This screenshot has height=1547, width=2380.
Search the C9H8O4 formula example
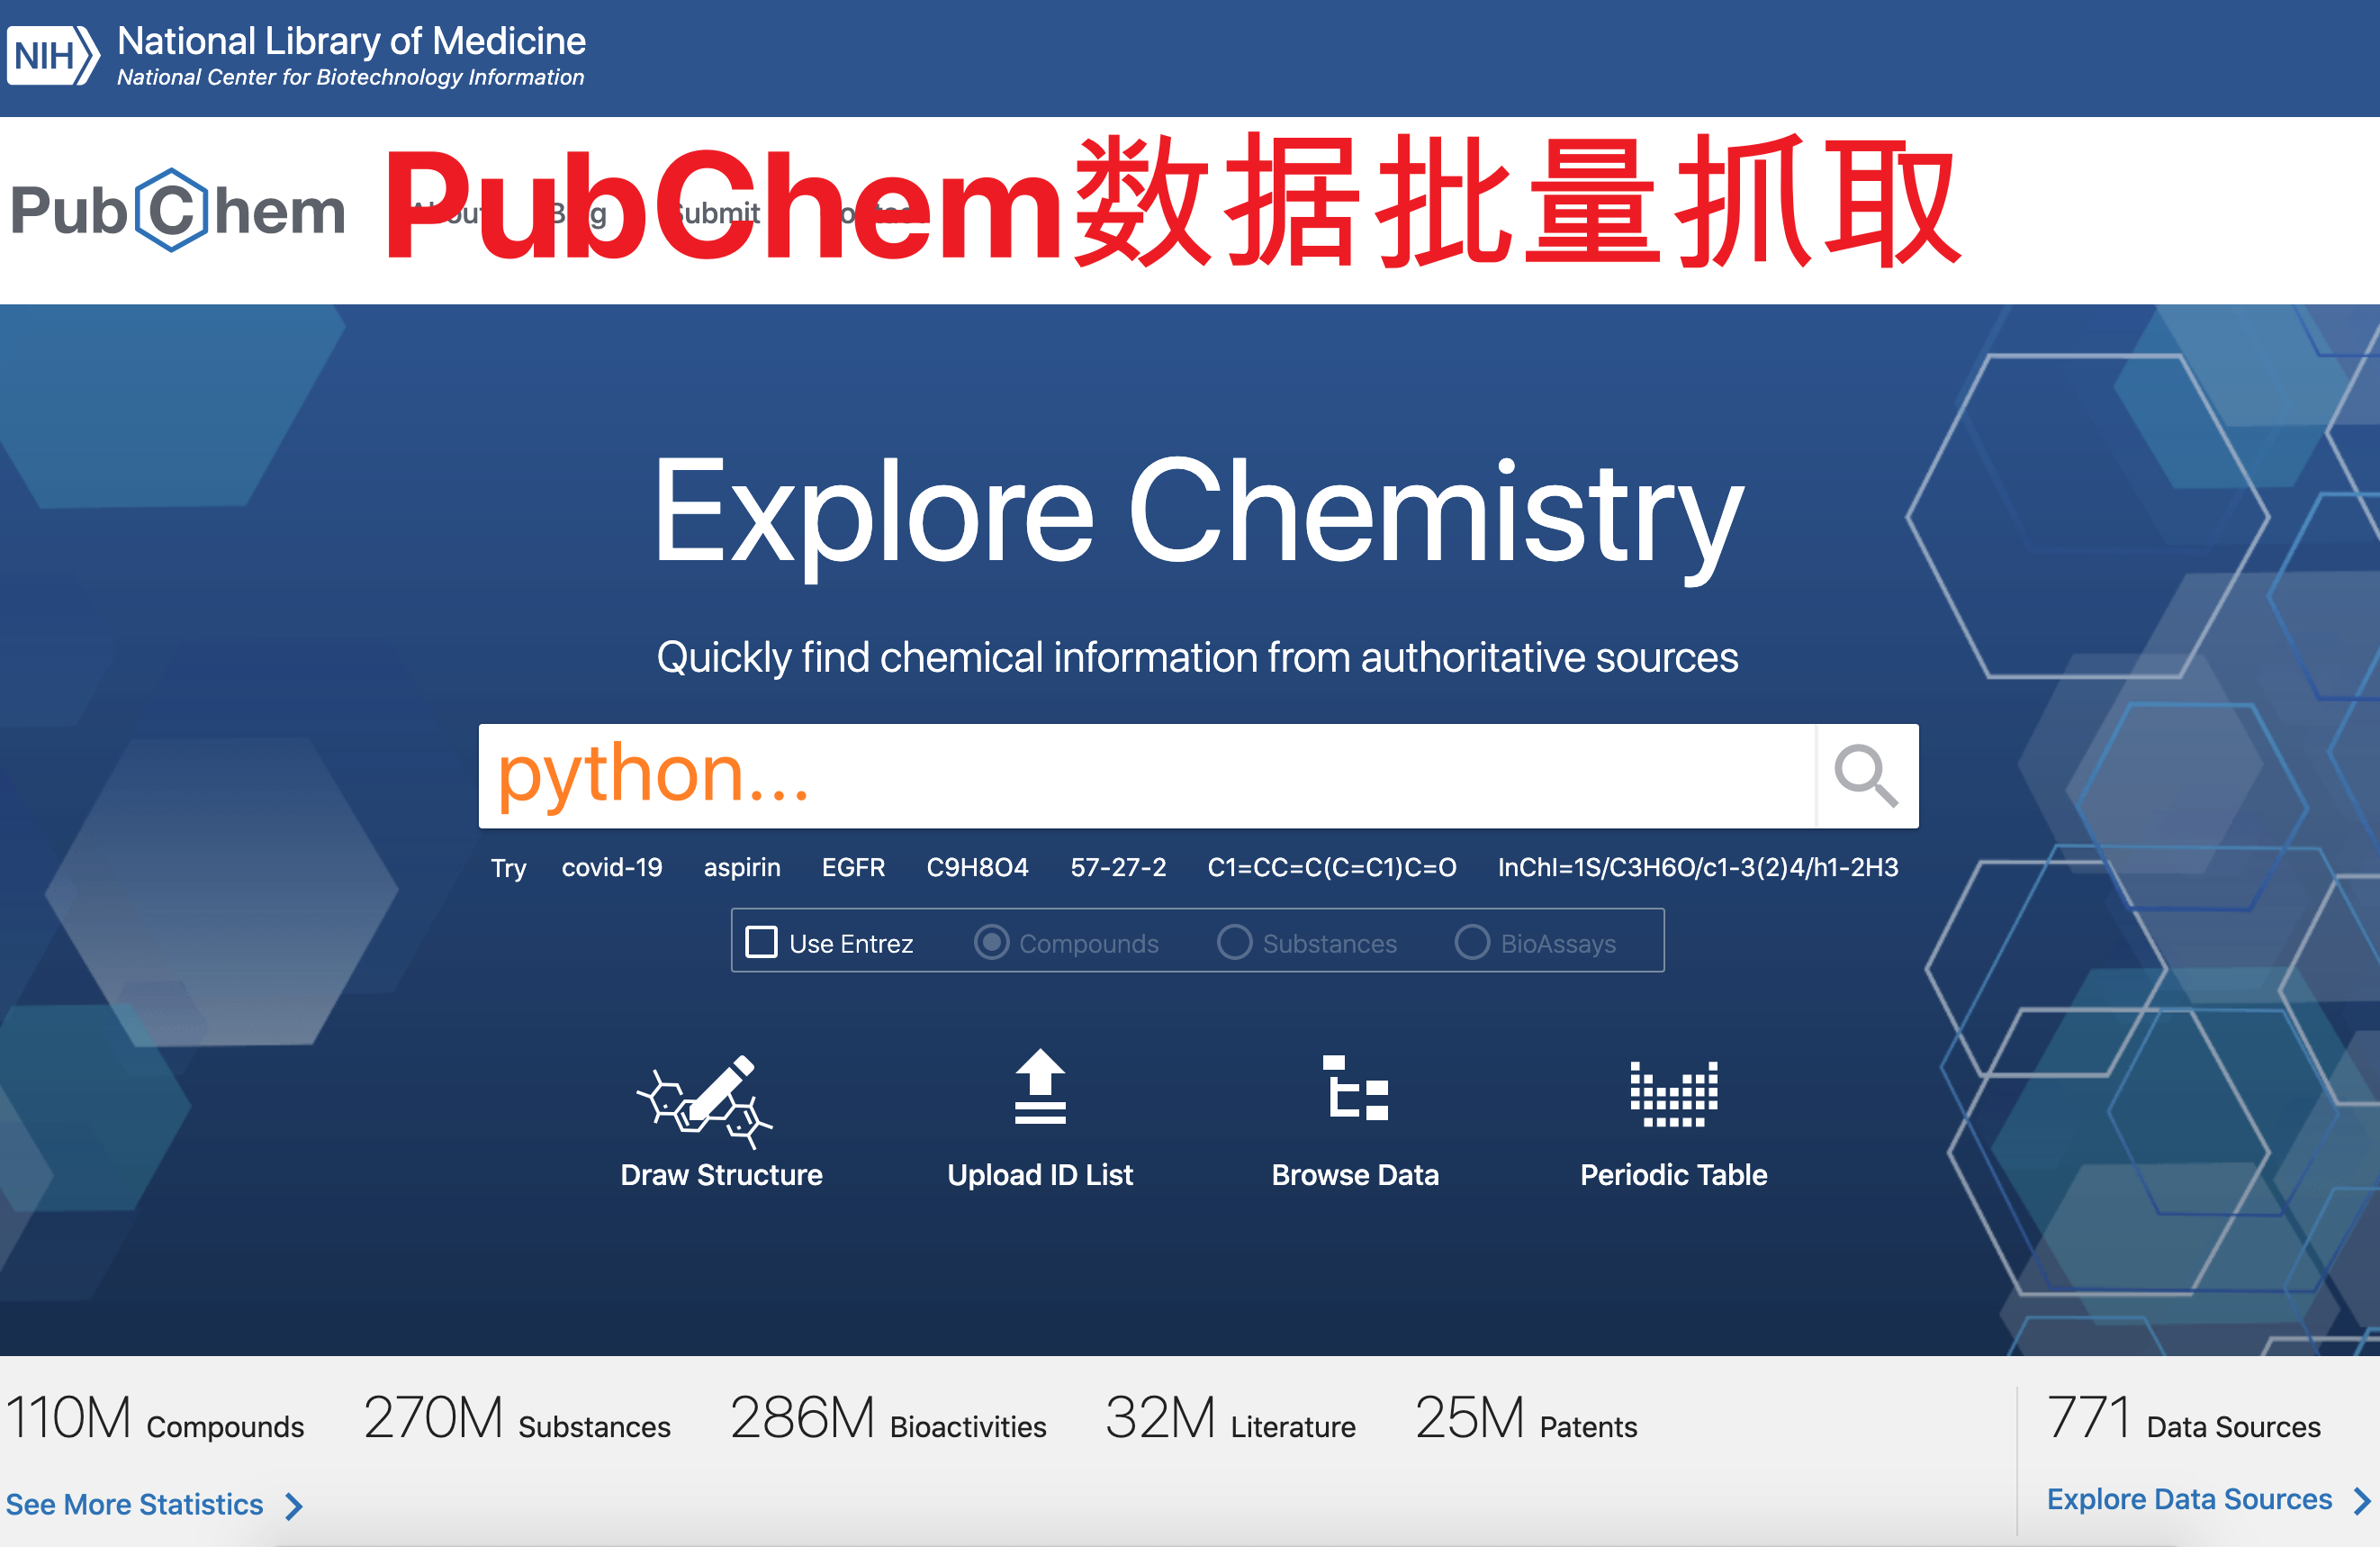coord(978,867)
